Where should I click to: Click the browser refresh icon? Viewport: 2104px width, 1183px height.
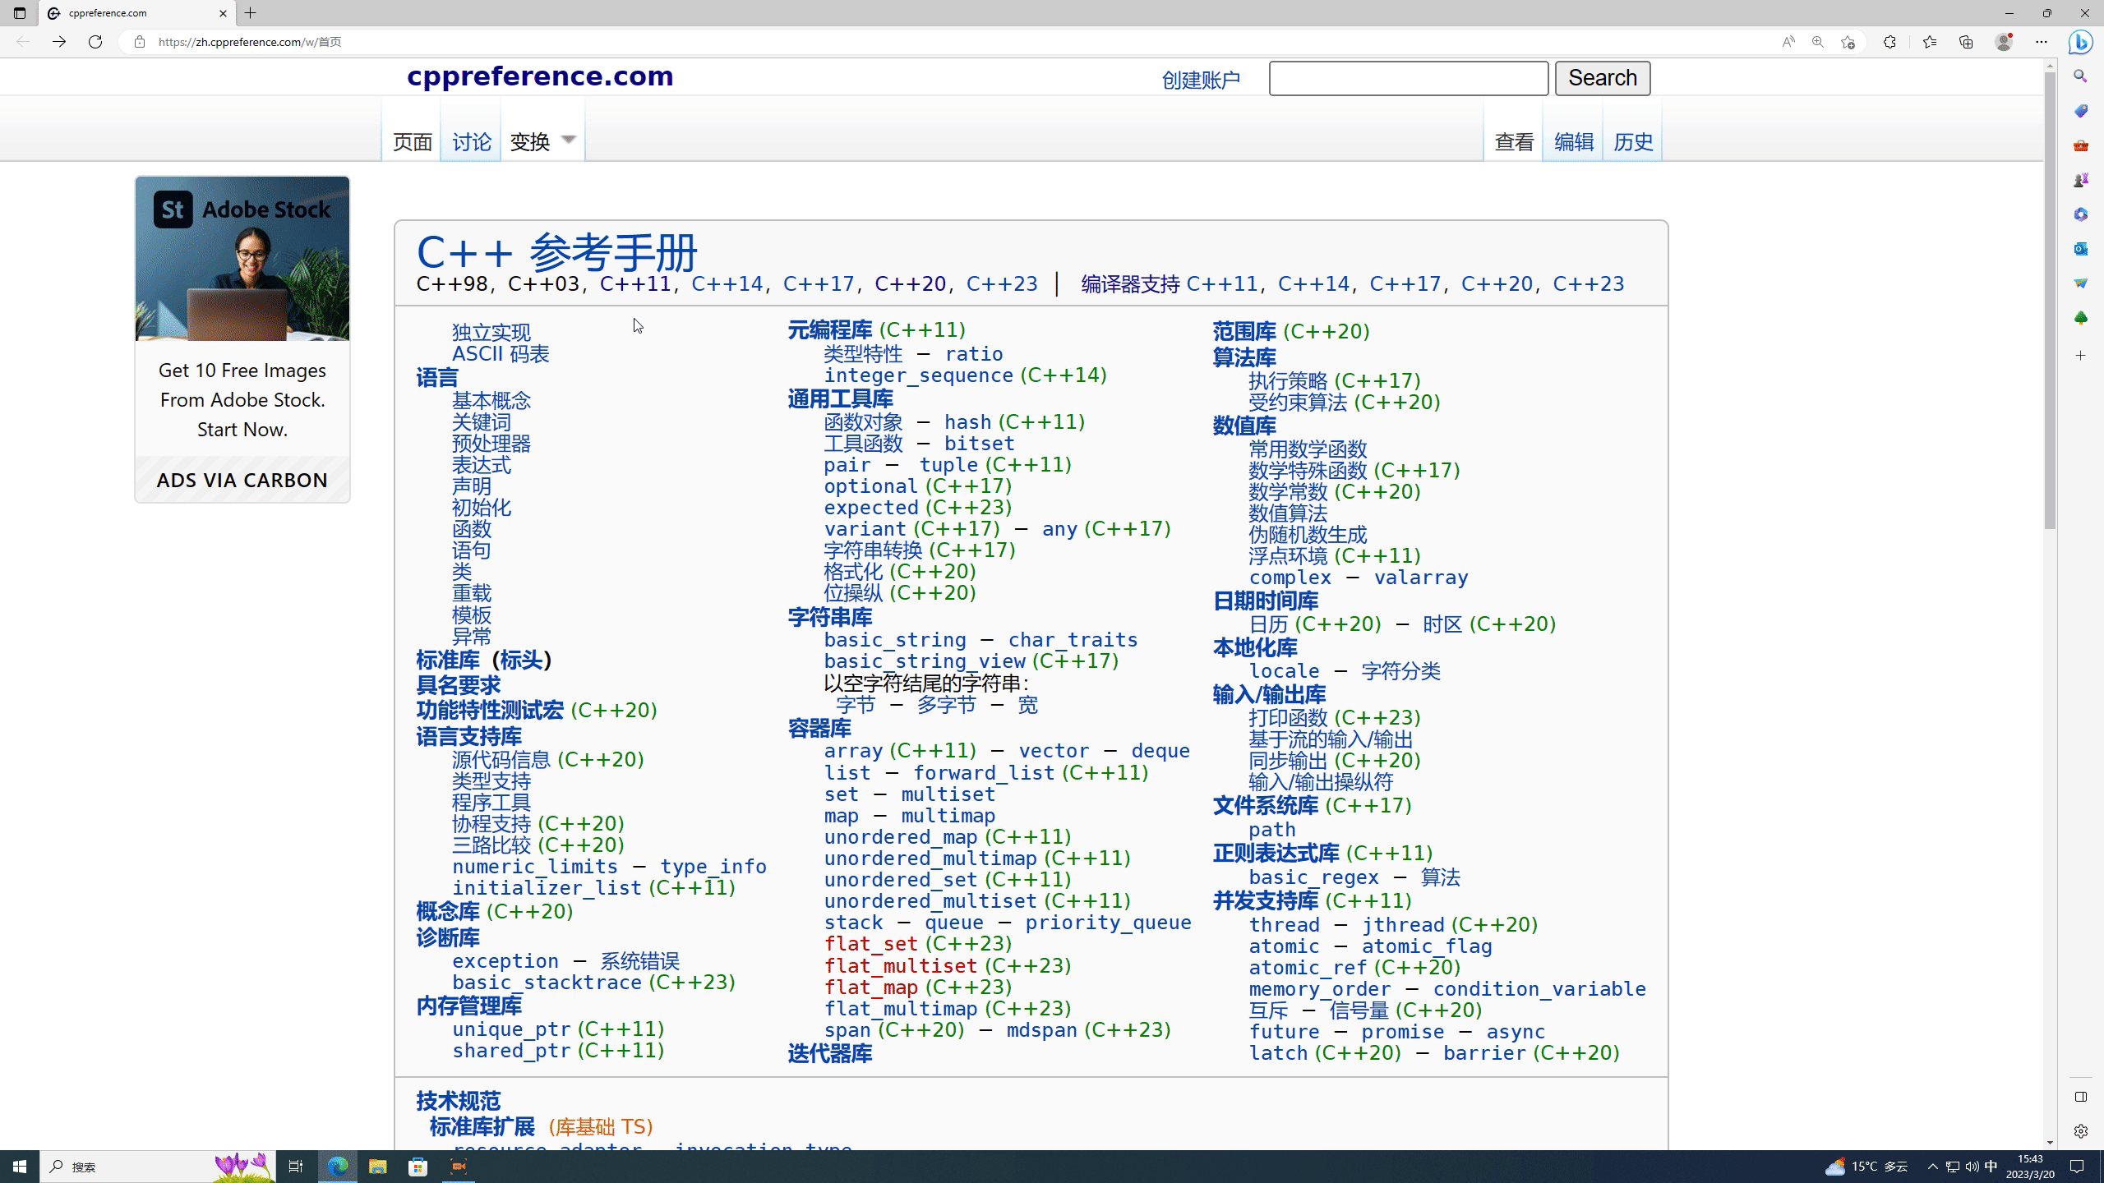point(94,42)
